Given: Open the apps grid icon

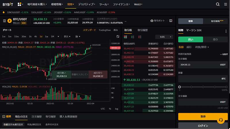Looking at the screenshot, I should click(19, 4).
